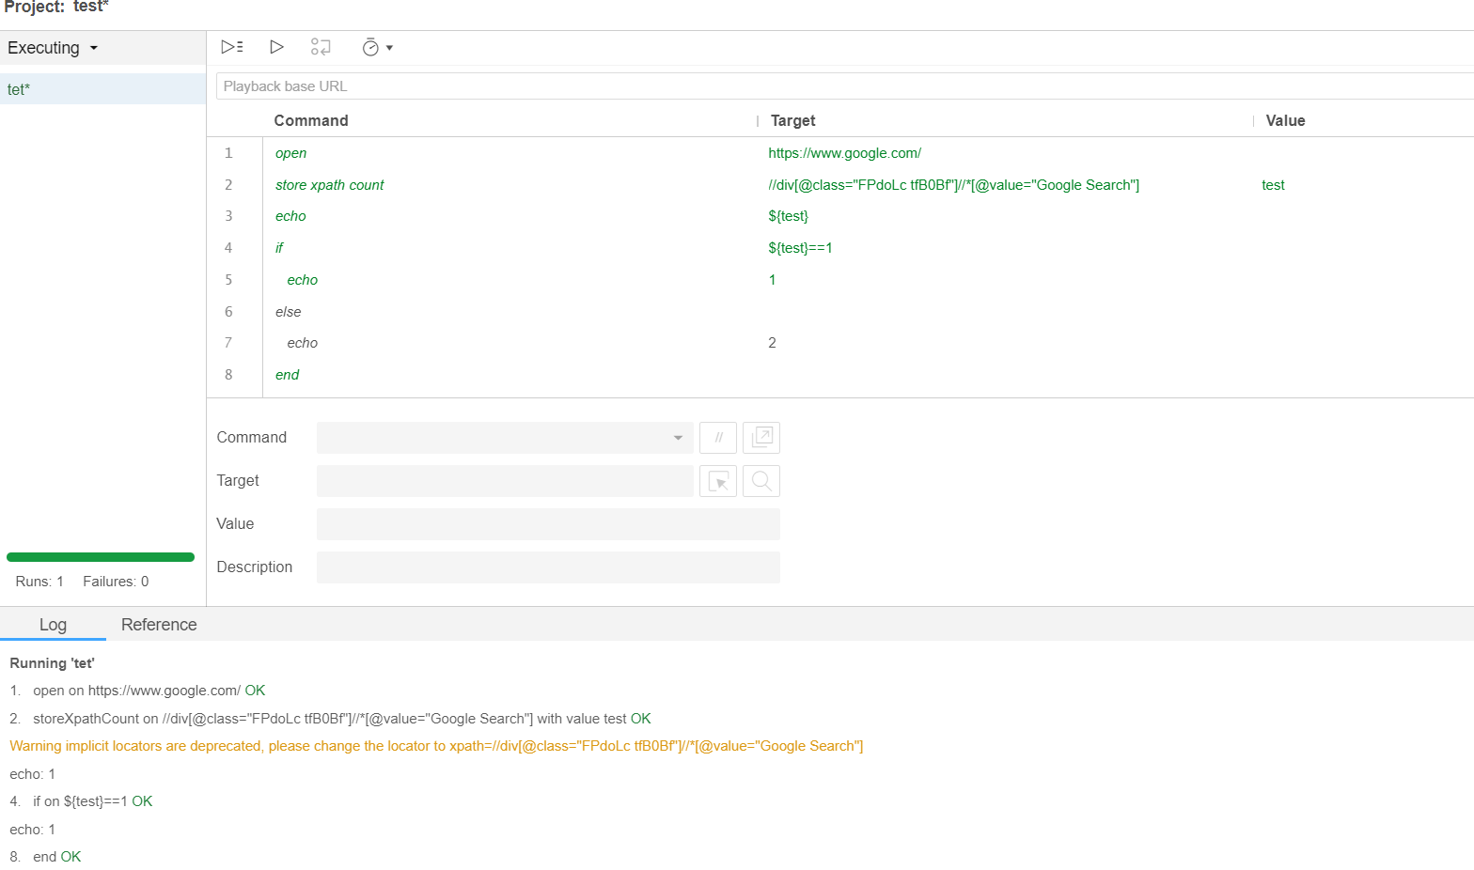Click the Running 'tet' log heading
This screenshot has width=1474, height=870.
coord(52,663)
